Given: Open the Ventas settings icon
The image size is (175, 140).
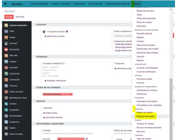Looking at the screenshot, I should [x=6, y=37].
